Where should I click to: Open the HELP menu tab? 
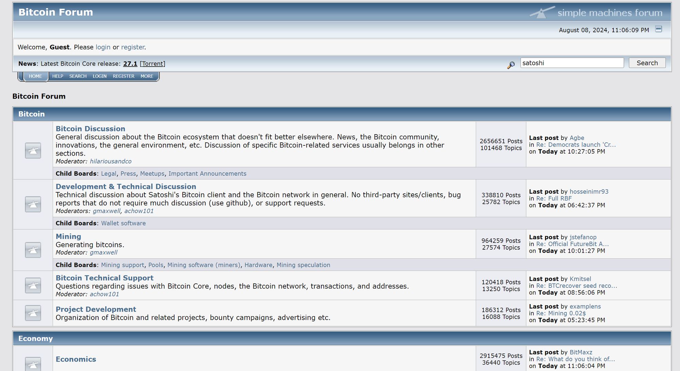(58, 76)
